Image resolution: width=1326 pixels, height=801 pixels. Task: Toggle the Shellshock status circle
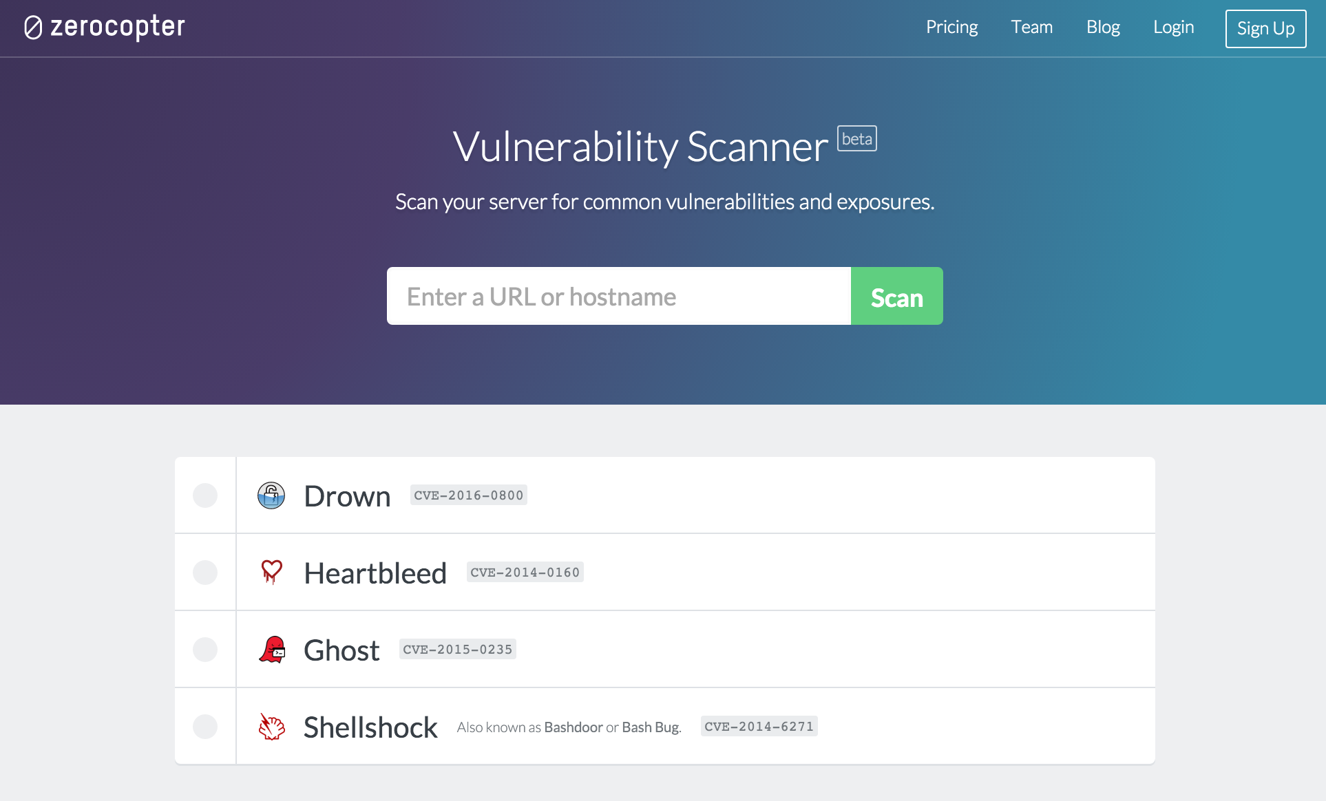tap(205, 727)
